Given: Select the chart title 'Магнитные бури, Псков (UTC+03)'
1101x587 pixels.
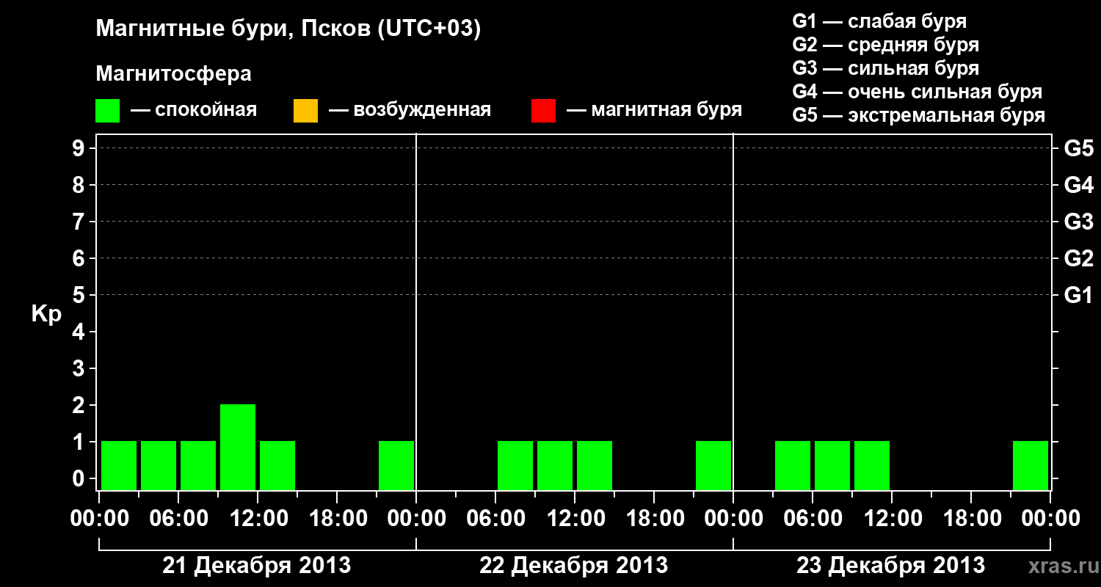Looking at the screenshot, I should (x=288, y=29).
